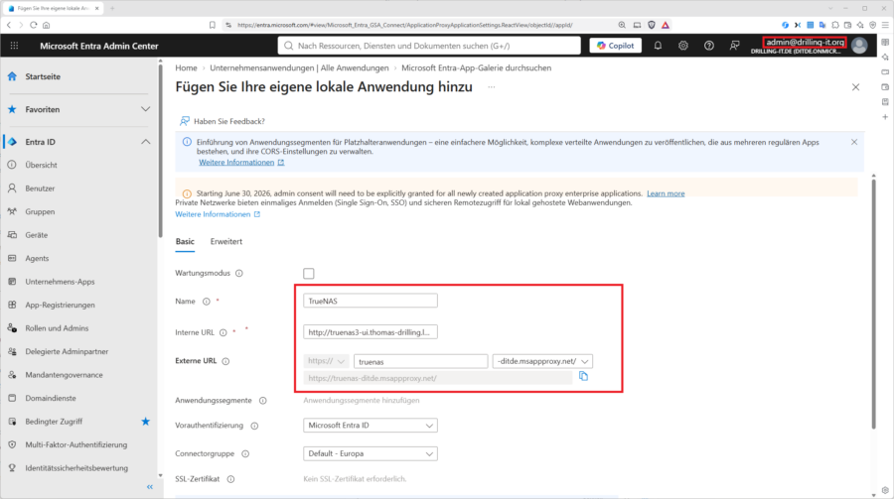Bookmark this page in address bar
The height and width of the screenshot is (499, 894).
(x=213, y=25)
